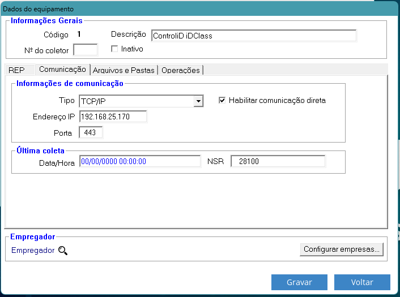Click the blue Empregador link label
The width and height of the screenshot is (400, 297).
[x=33, y=250]
